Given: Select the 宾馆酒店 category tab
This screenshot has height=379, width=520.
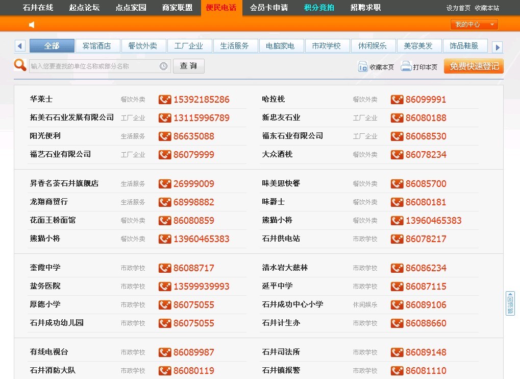Looking at the screenshot, I should click(x=97, y=46).
